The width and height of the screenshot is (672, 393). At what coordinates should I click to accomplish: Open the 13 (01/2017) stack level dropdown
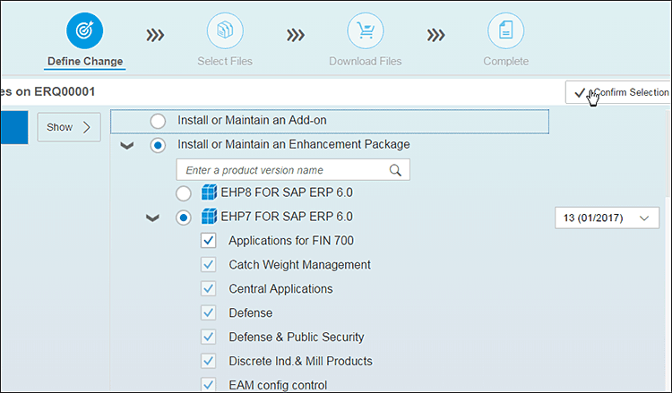607,218
